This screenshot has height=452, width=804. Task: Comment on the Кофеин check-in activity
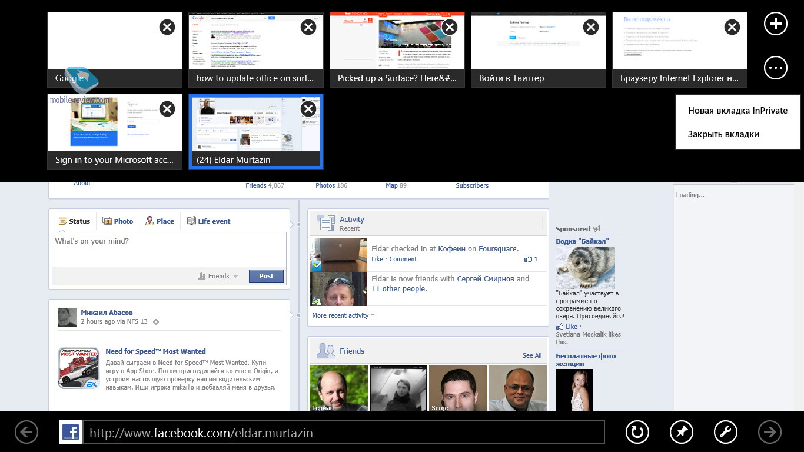pyautogui.click(x=403, y=259)
